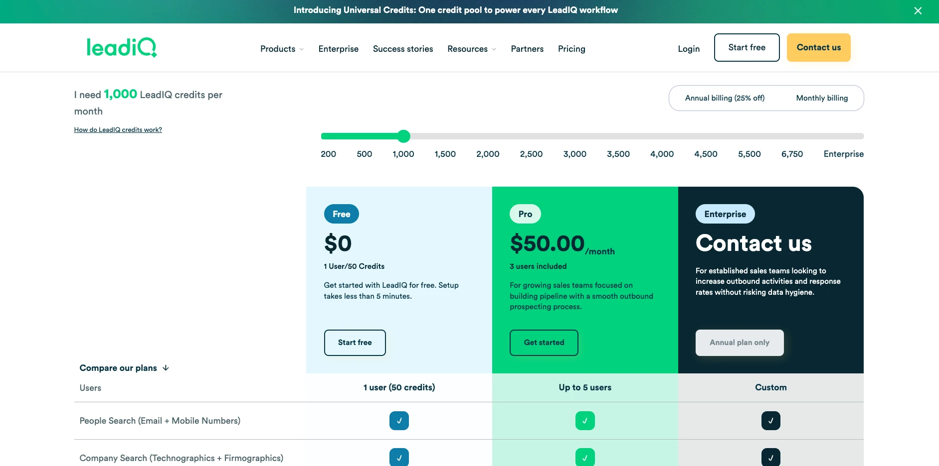The height and width of the screenshot is (466, 939).
Task: Click the credits slider handle
Action: [x=404, y=136]
